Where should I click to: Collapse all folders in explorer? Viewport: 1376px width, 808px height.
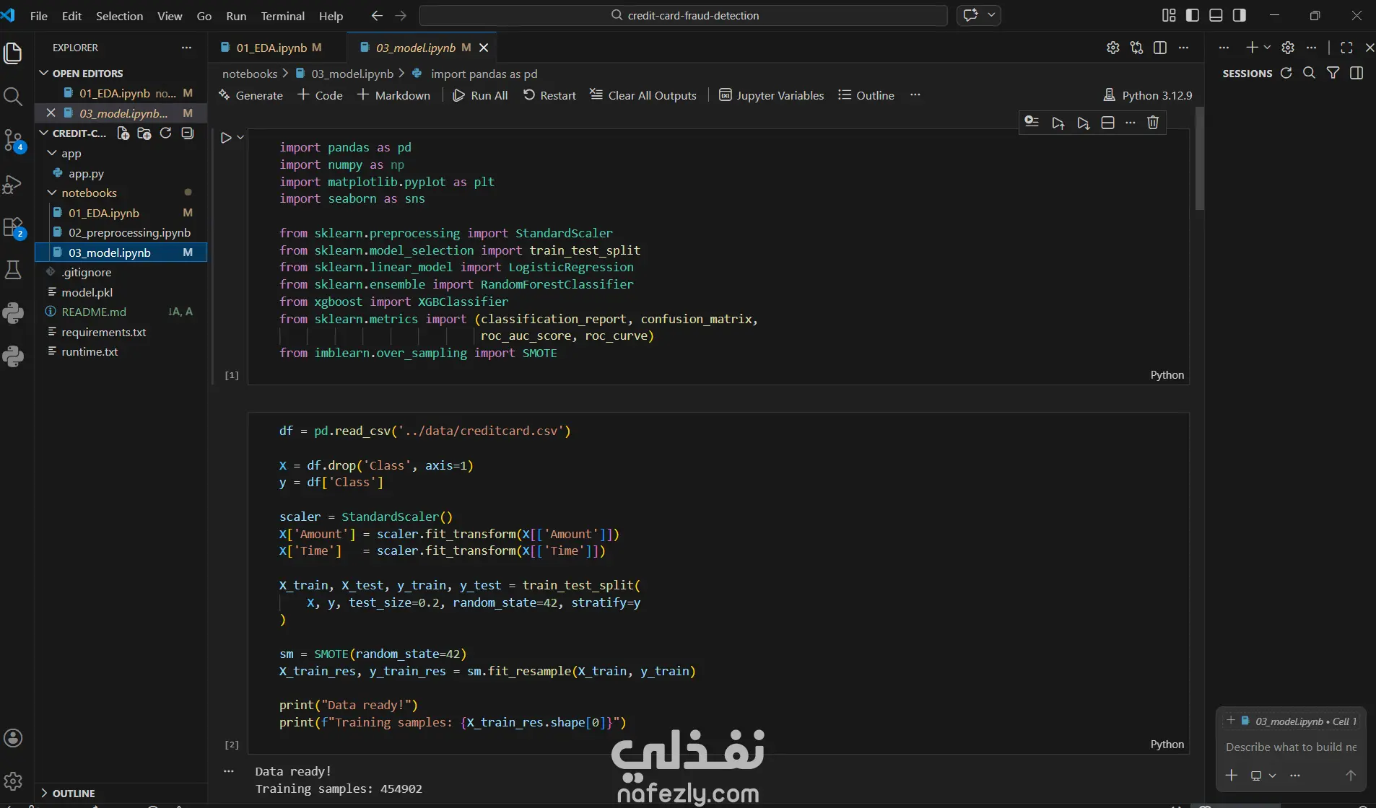point(188,133)
